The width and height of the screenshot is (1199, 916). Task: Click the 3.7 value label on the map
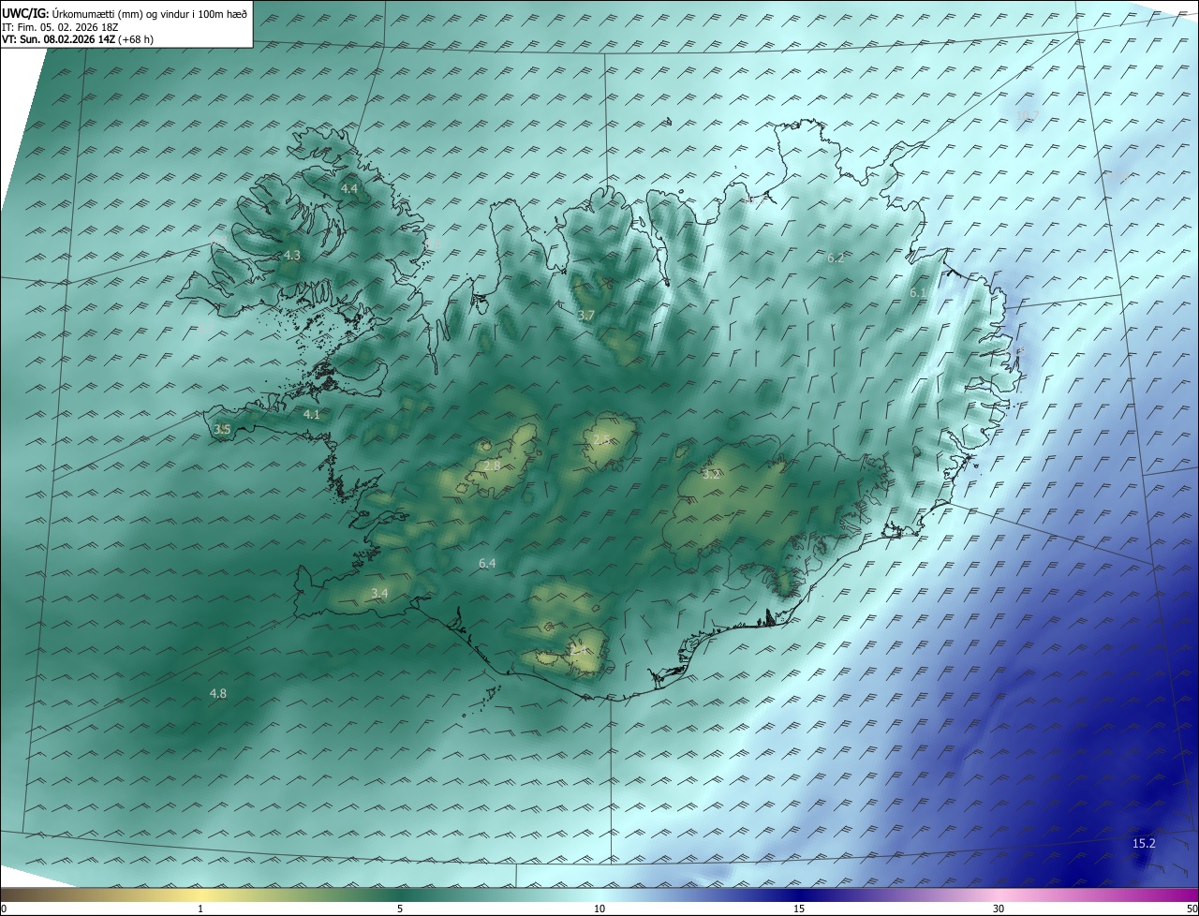click(x=585, y=316)
